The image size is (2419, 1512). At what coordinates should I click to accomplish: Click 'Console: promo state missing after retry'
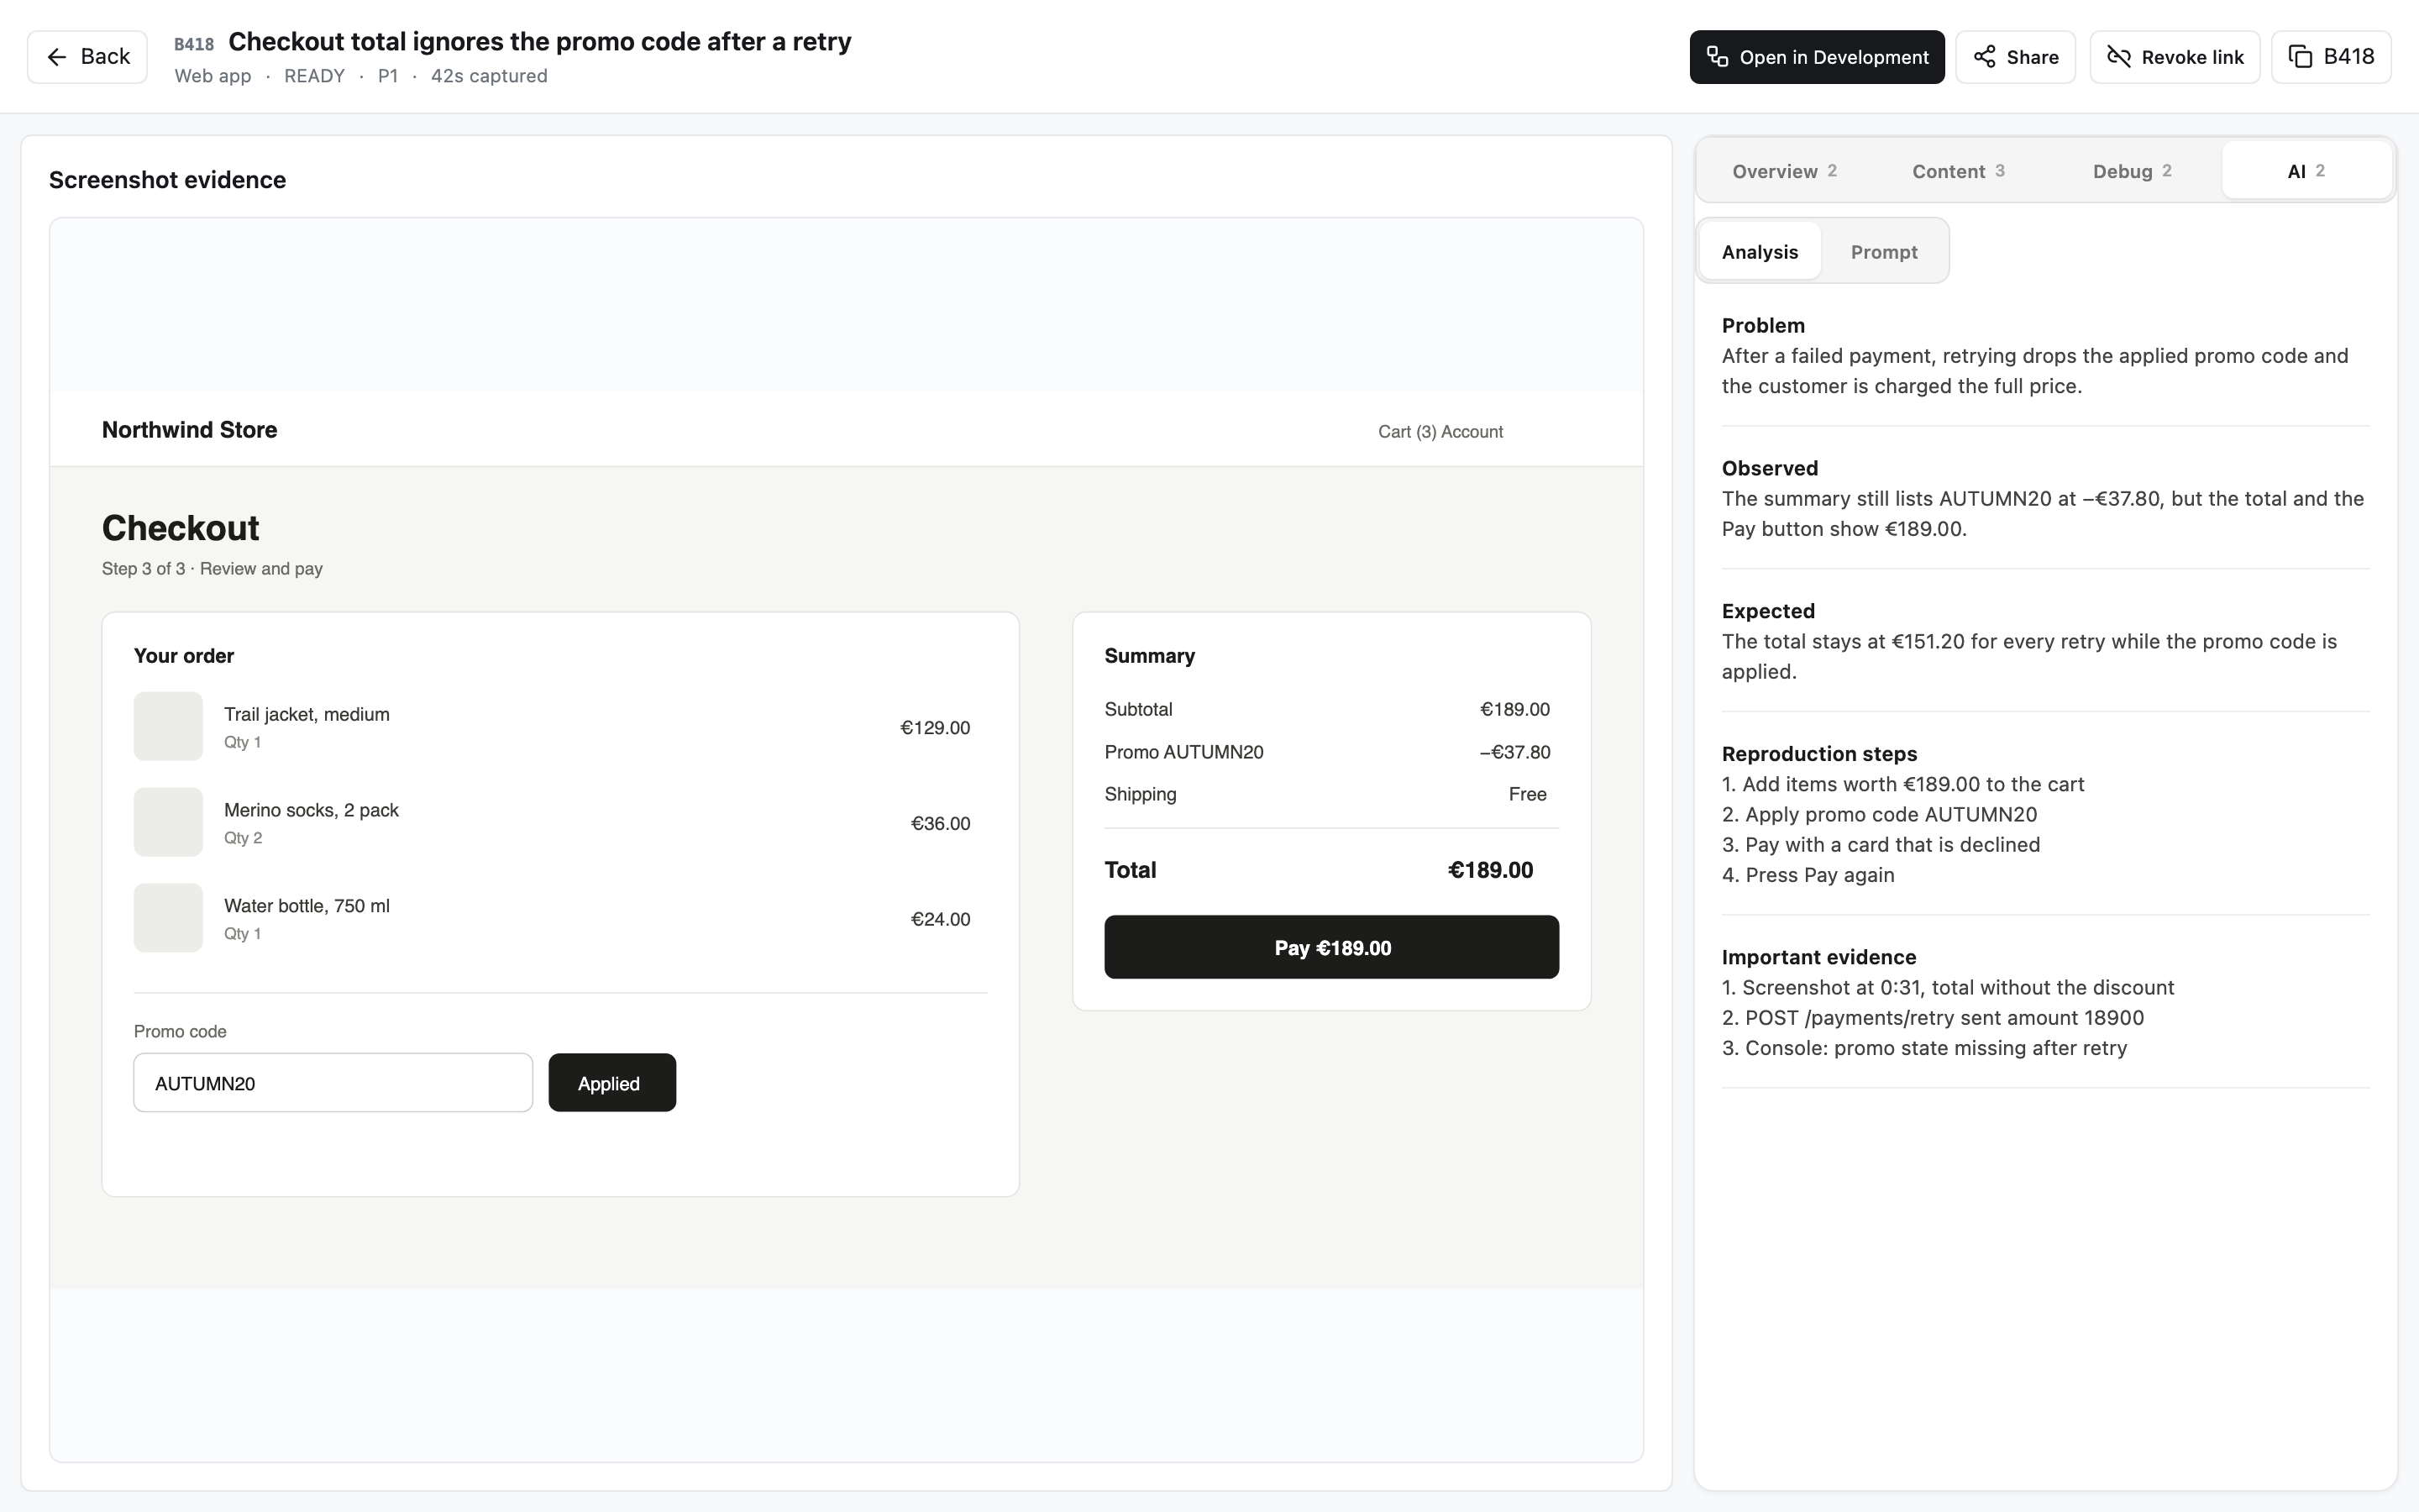1924,1048
